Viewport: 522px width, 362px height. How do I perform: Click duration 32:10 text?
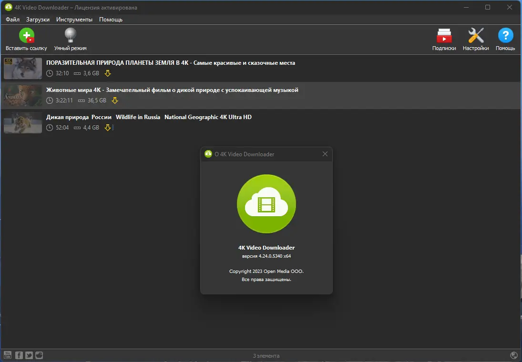62,73
